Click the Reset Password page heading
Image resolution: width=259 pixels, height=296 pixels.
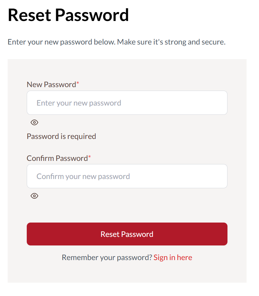[x=68, y=15]
